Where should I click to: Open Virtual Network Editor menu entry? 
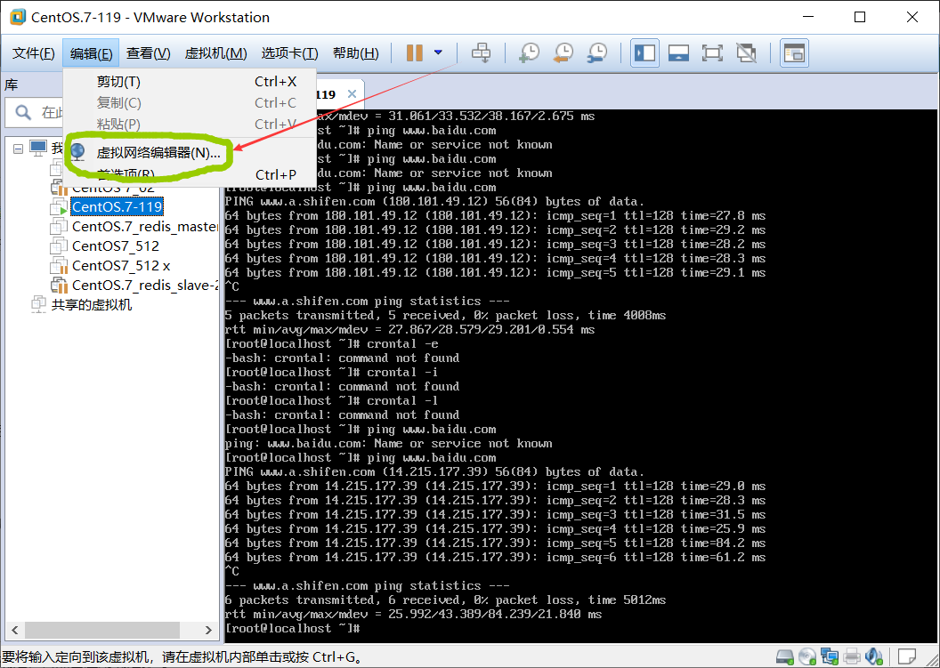coord(158,152)
